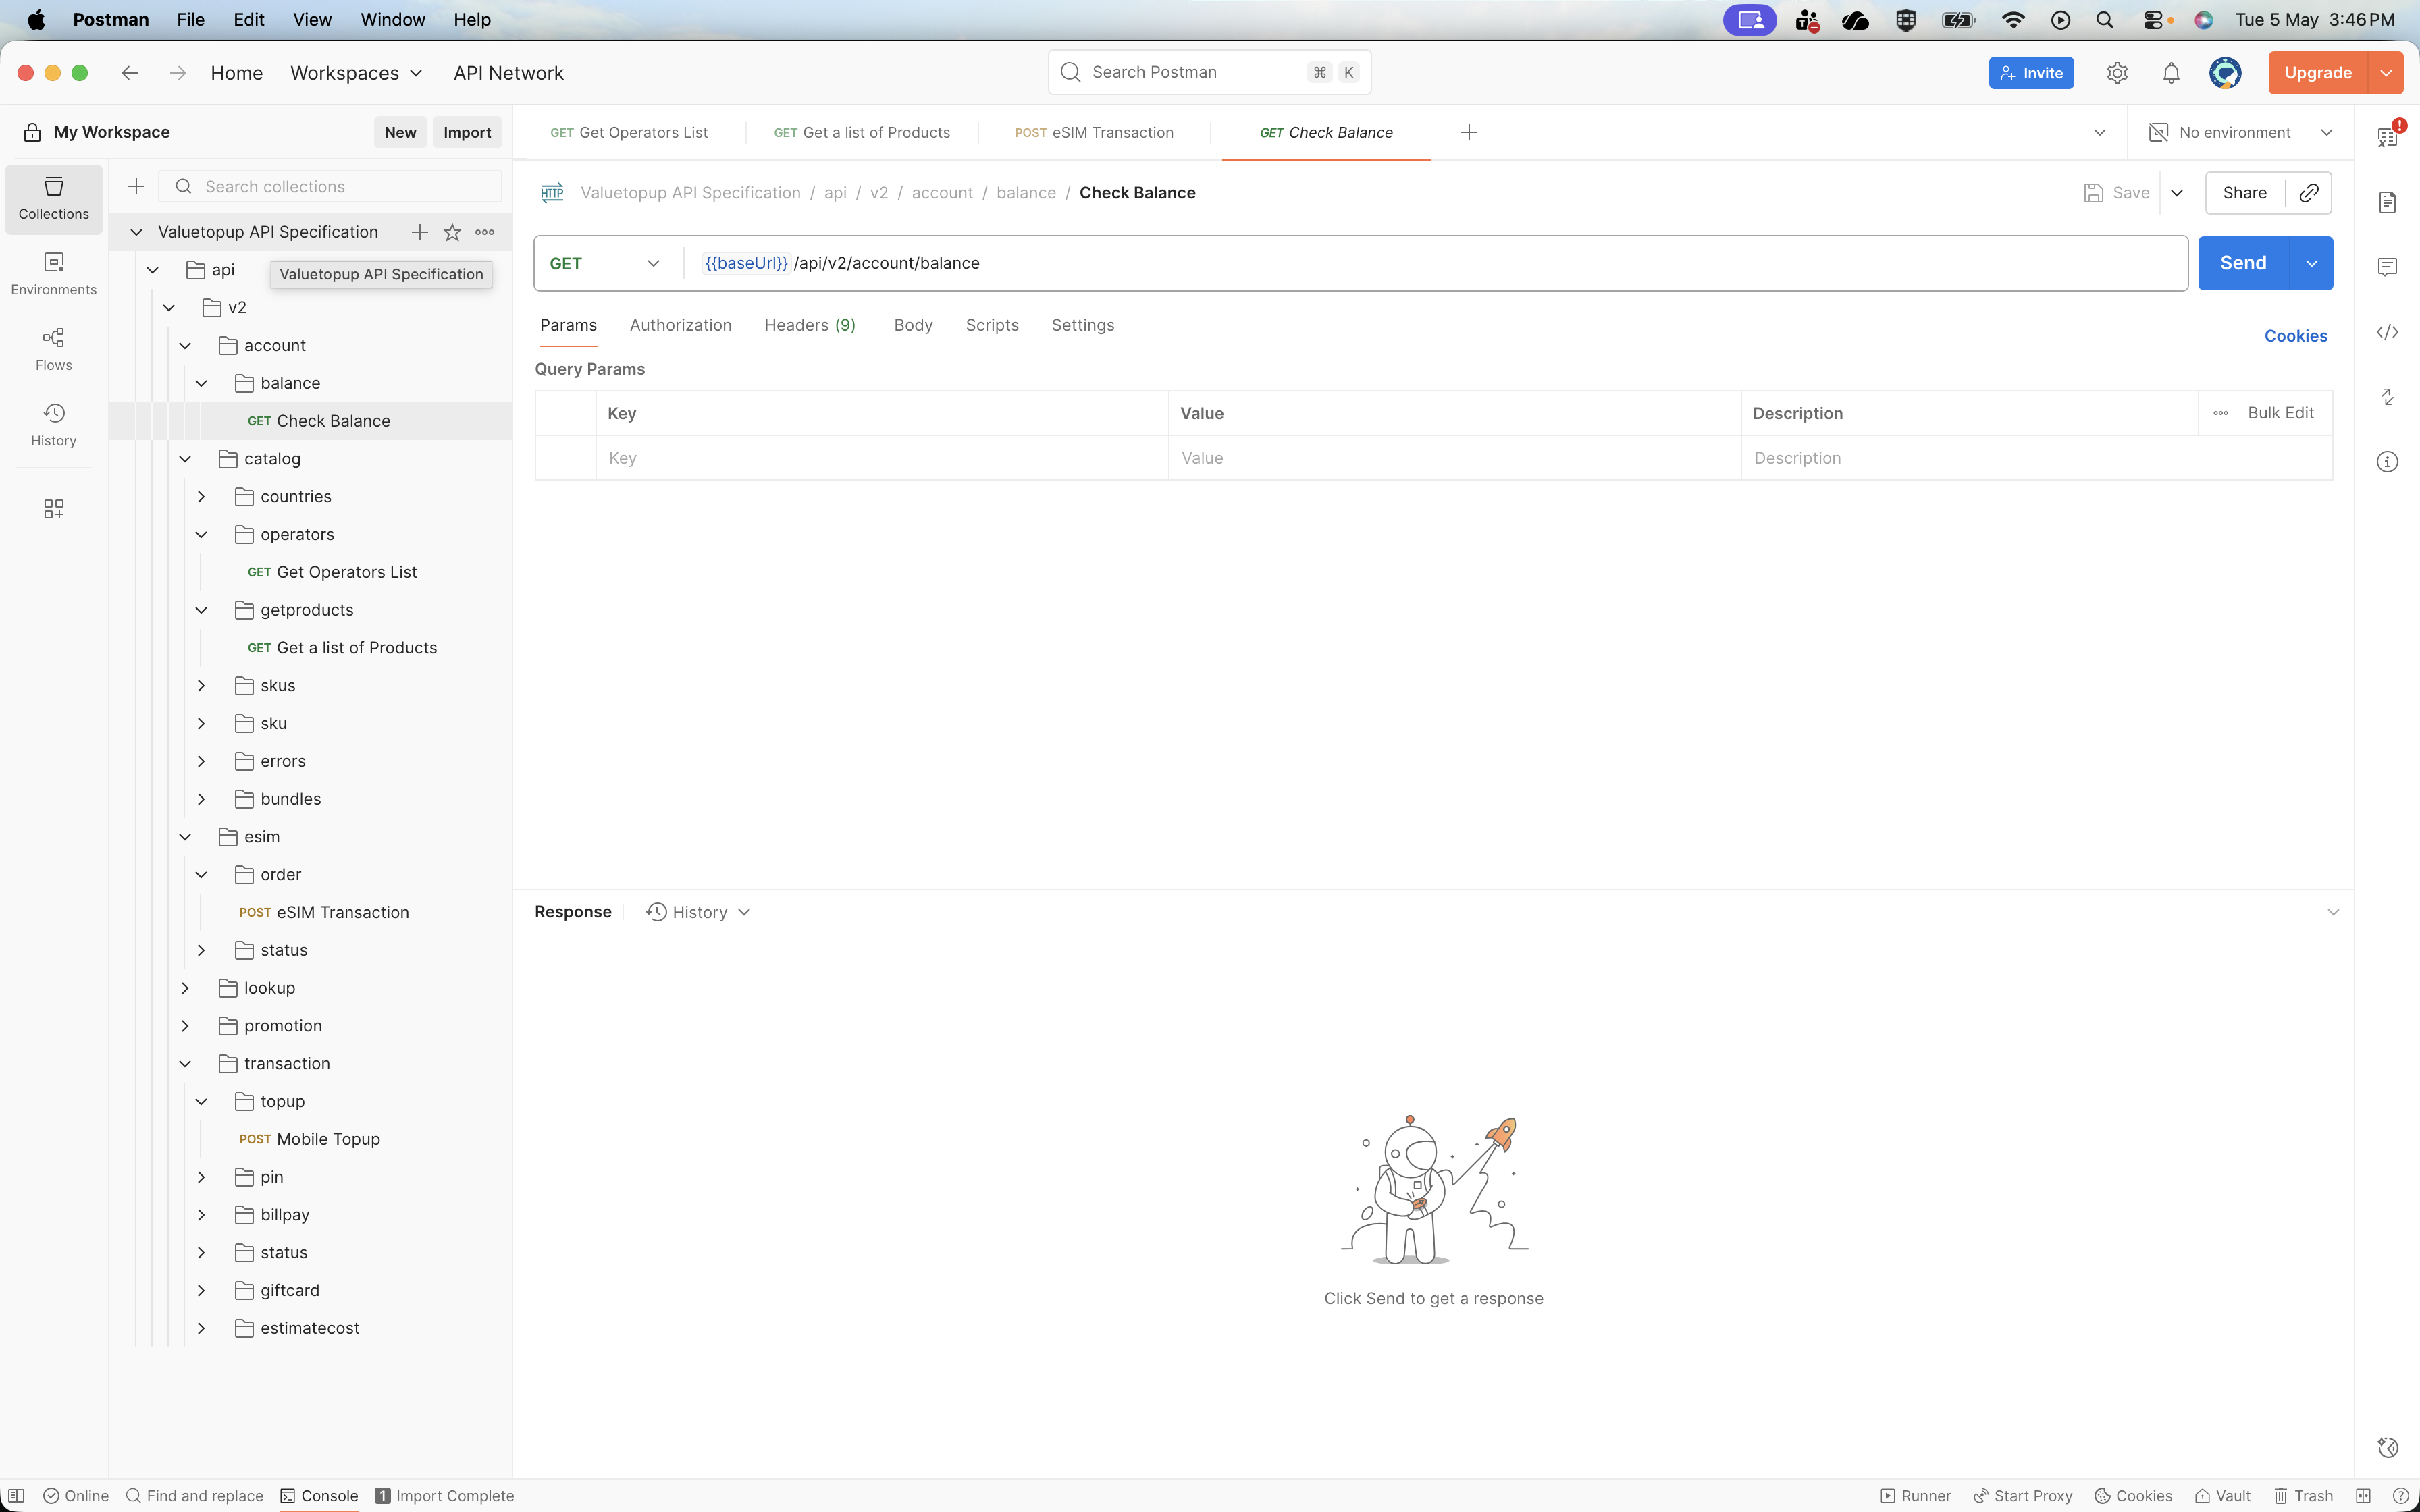2420x1512 pixels.
Task: Click the Search Postman field
Action: pos(1209,72)
